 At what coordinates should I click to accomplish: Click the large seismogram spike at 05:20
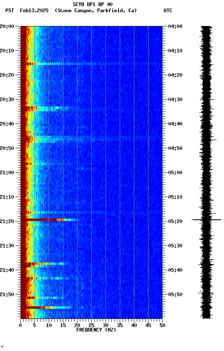click(206, 220)
